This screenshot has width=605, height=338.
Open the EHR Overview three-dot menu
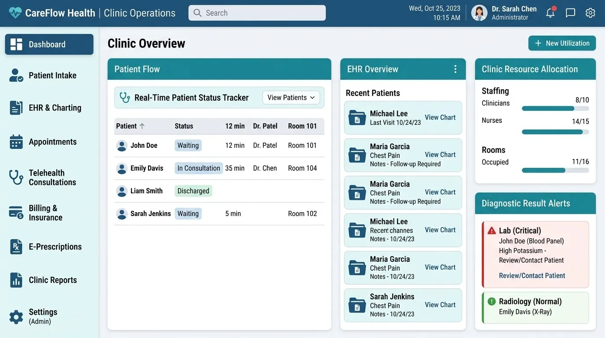click(456, 69)
